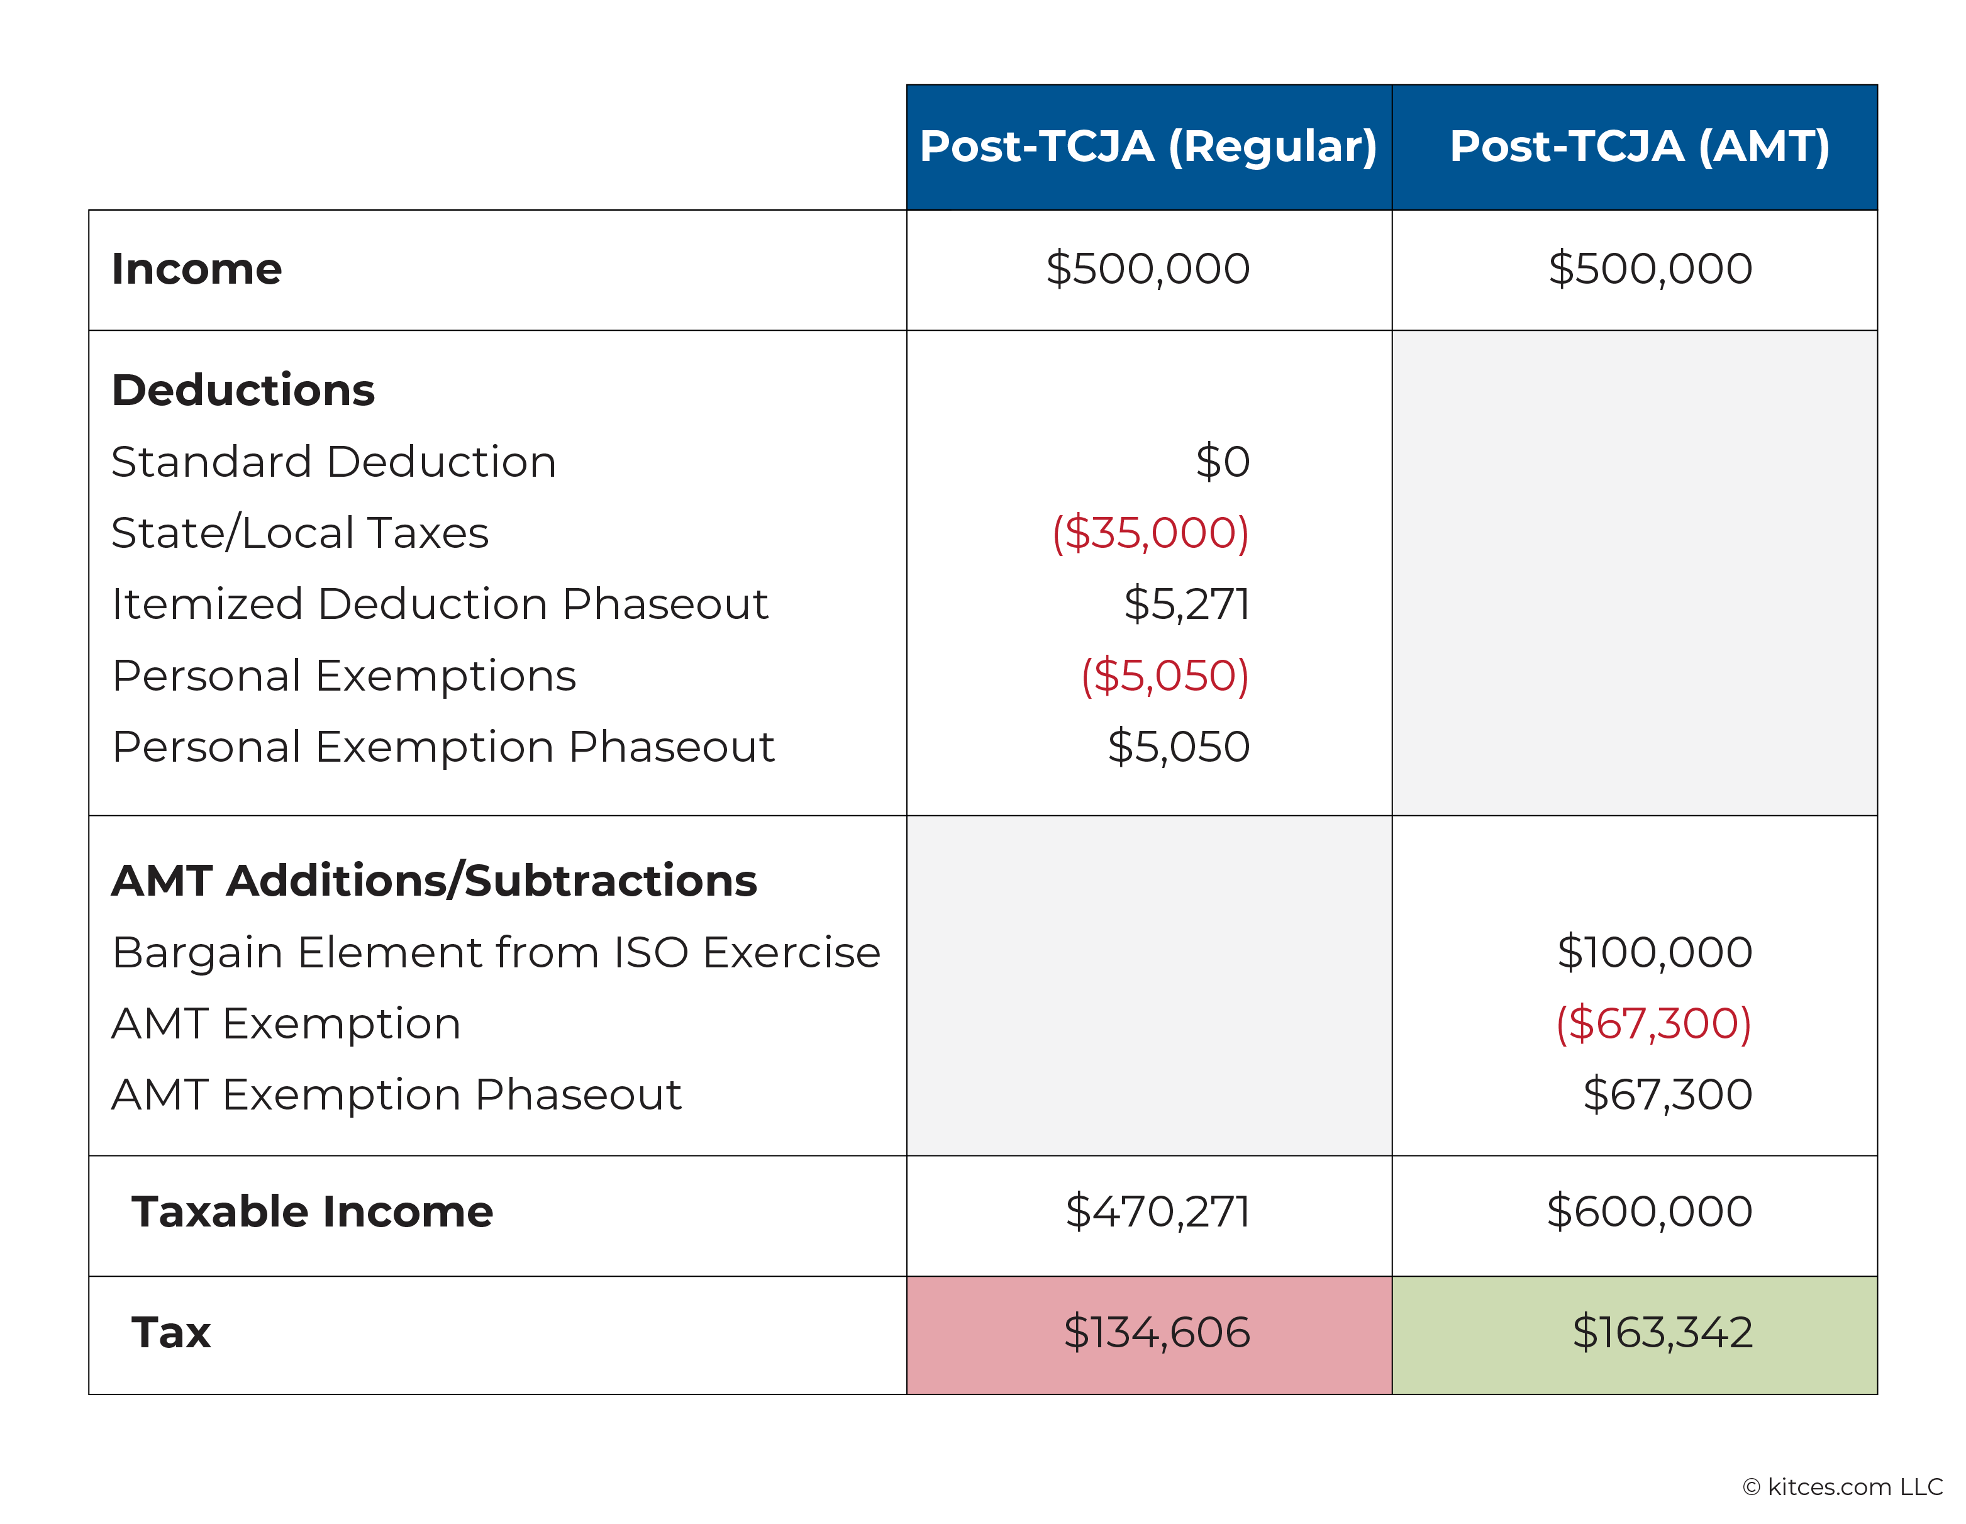Select the AMT Exemption Phaseout $67,300 value
Screen dimensions: 1966x1524
pos(1667,1094)
